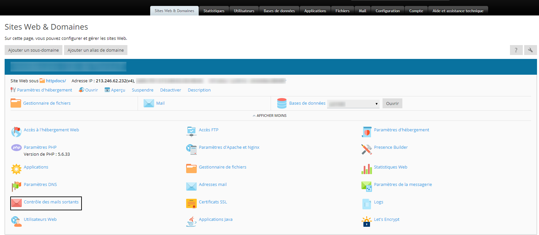Click the Bases de données link
Screen dimensions: 539x235
coord(307,103)
